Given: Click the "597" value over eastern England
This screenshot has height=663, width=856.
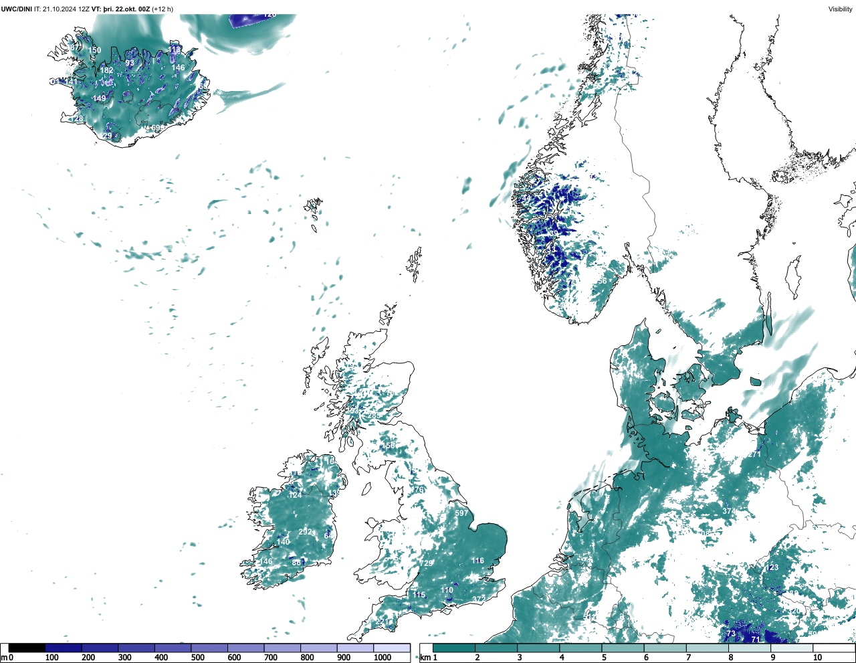Looking at the screenshot, I should 461,513.
